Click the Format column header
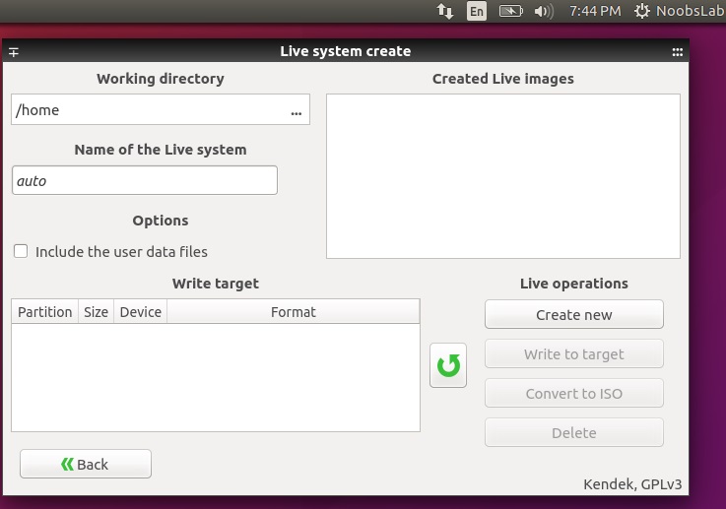This screenshot has width=726, height=509. coord(294,312)
